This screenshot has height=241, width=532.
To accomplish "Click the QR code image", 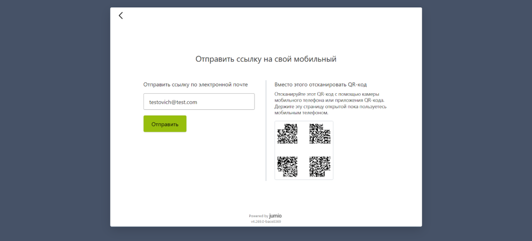I will point(303,150).
